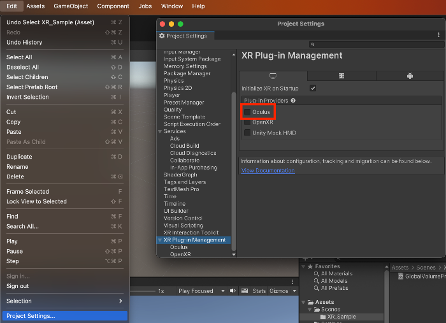Open the GameObject menu

point(71,6)
